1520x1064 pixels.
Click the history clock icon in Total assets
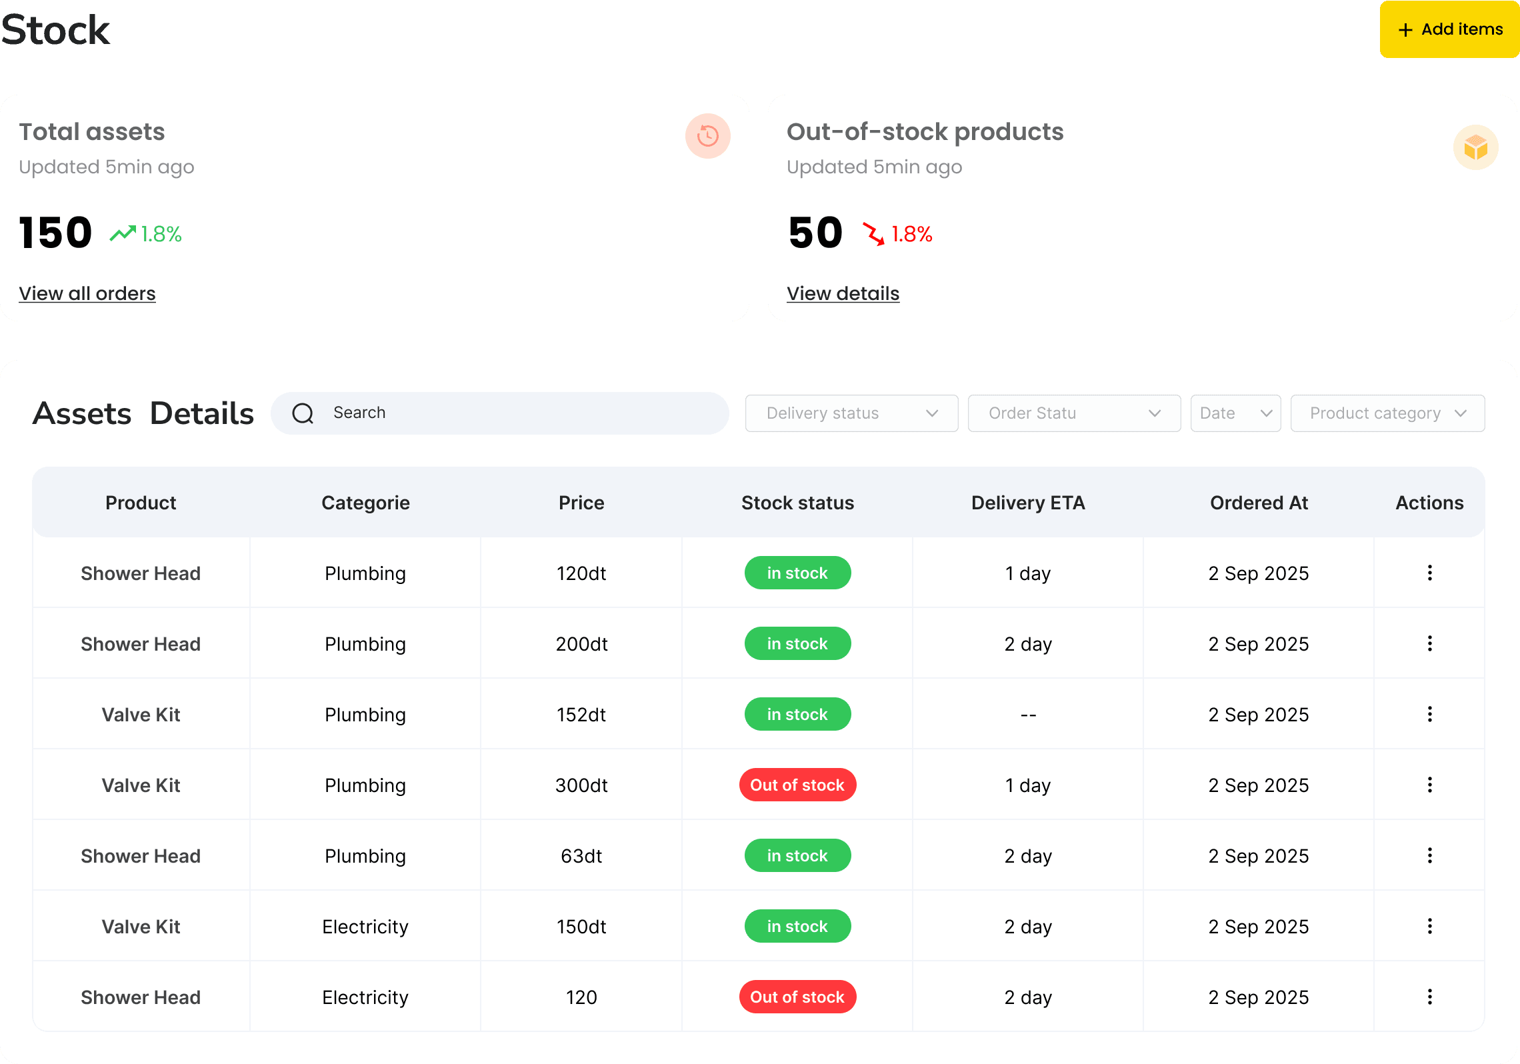[x=707, y=136]
